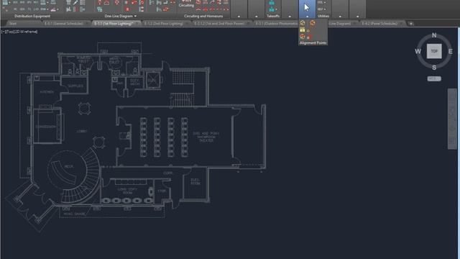Click S on the ViewCube compass

click(x=434, y=68)
